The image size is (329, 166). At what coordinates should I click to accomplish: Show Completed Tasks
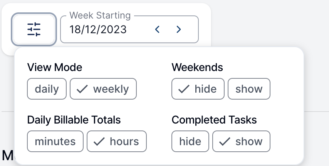pyautogui.click(x=241, y=141)
